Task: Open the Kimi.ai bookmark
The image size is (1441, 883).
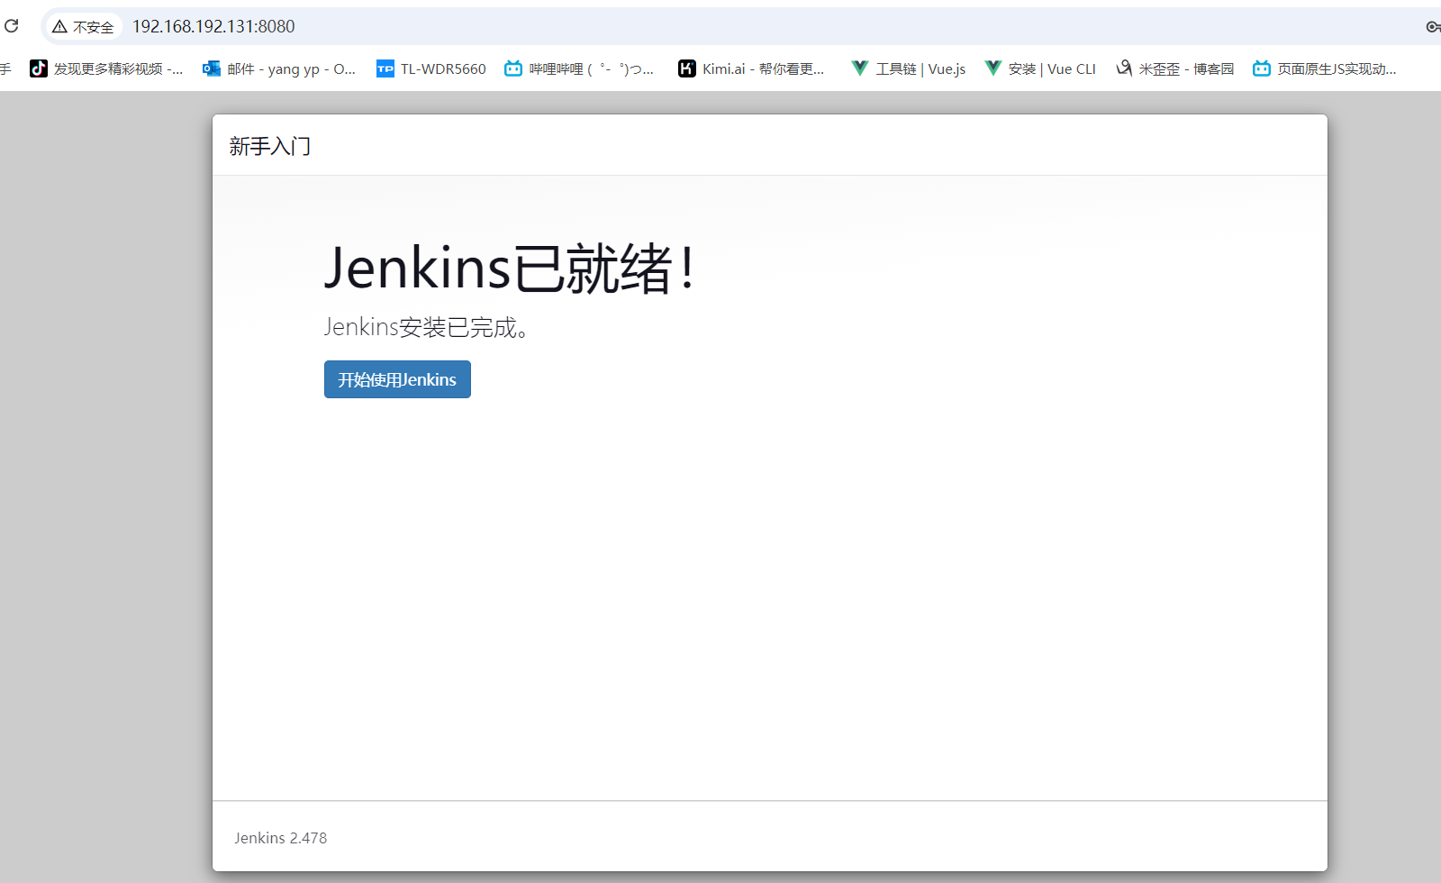Action: point(752,68)
